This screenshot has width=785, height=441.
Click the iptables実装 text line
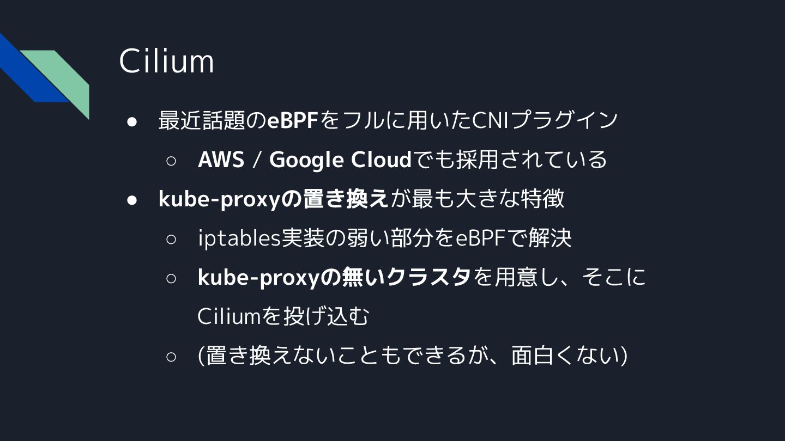pyautogui.click(x=384, y=238)
